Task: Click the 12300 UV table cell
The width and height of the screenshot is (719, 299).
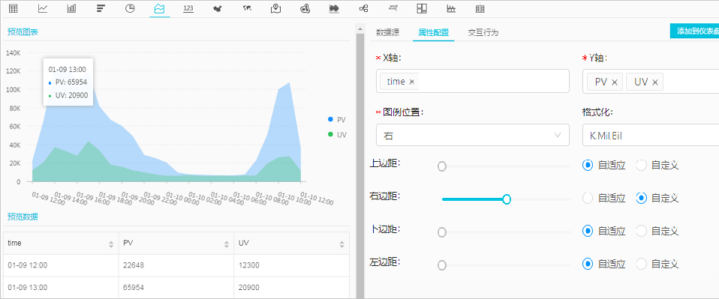Action: point(292,265)
